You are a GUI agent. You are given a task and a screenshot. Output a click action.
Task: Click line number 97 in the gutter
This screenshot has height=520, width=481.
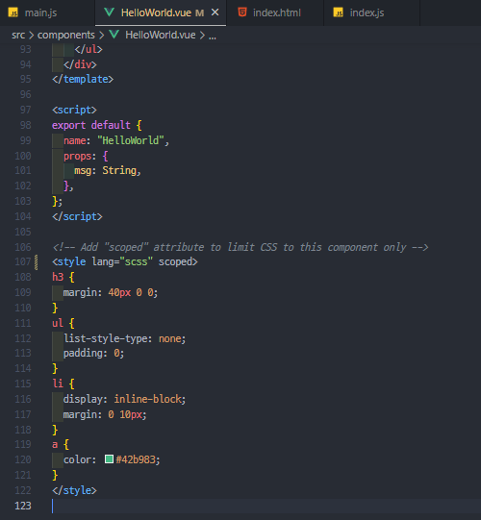pos(25,110)
